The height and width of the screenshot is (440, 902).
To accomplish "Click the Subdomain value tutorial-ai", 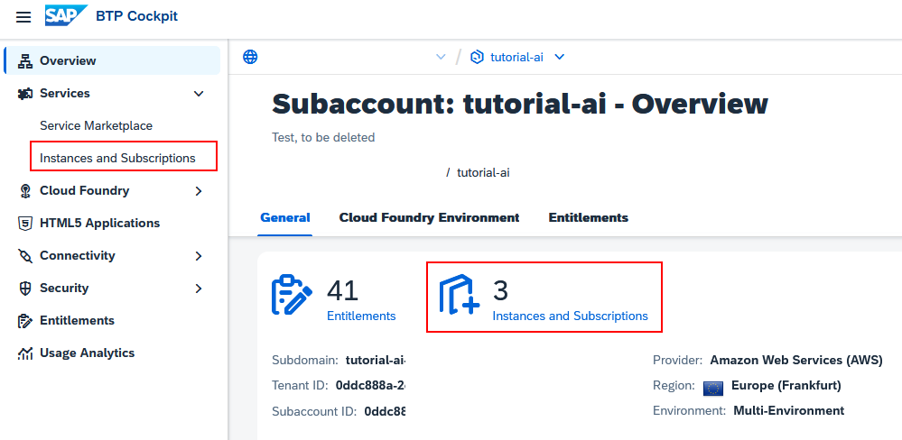I will pyautogui.click(x=376, y=361).
